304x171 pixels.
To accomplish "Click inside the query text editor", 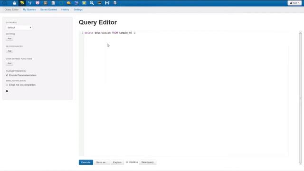I will click(186, 93).
